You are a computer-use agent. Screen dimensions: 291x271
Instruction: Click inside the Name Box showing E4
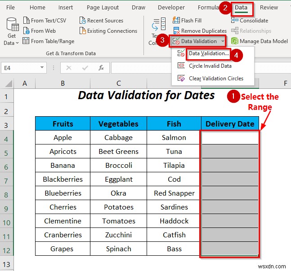[20, 68]
